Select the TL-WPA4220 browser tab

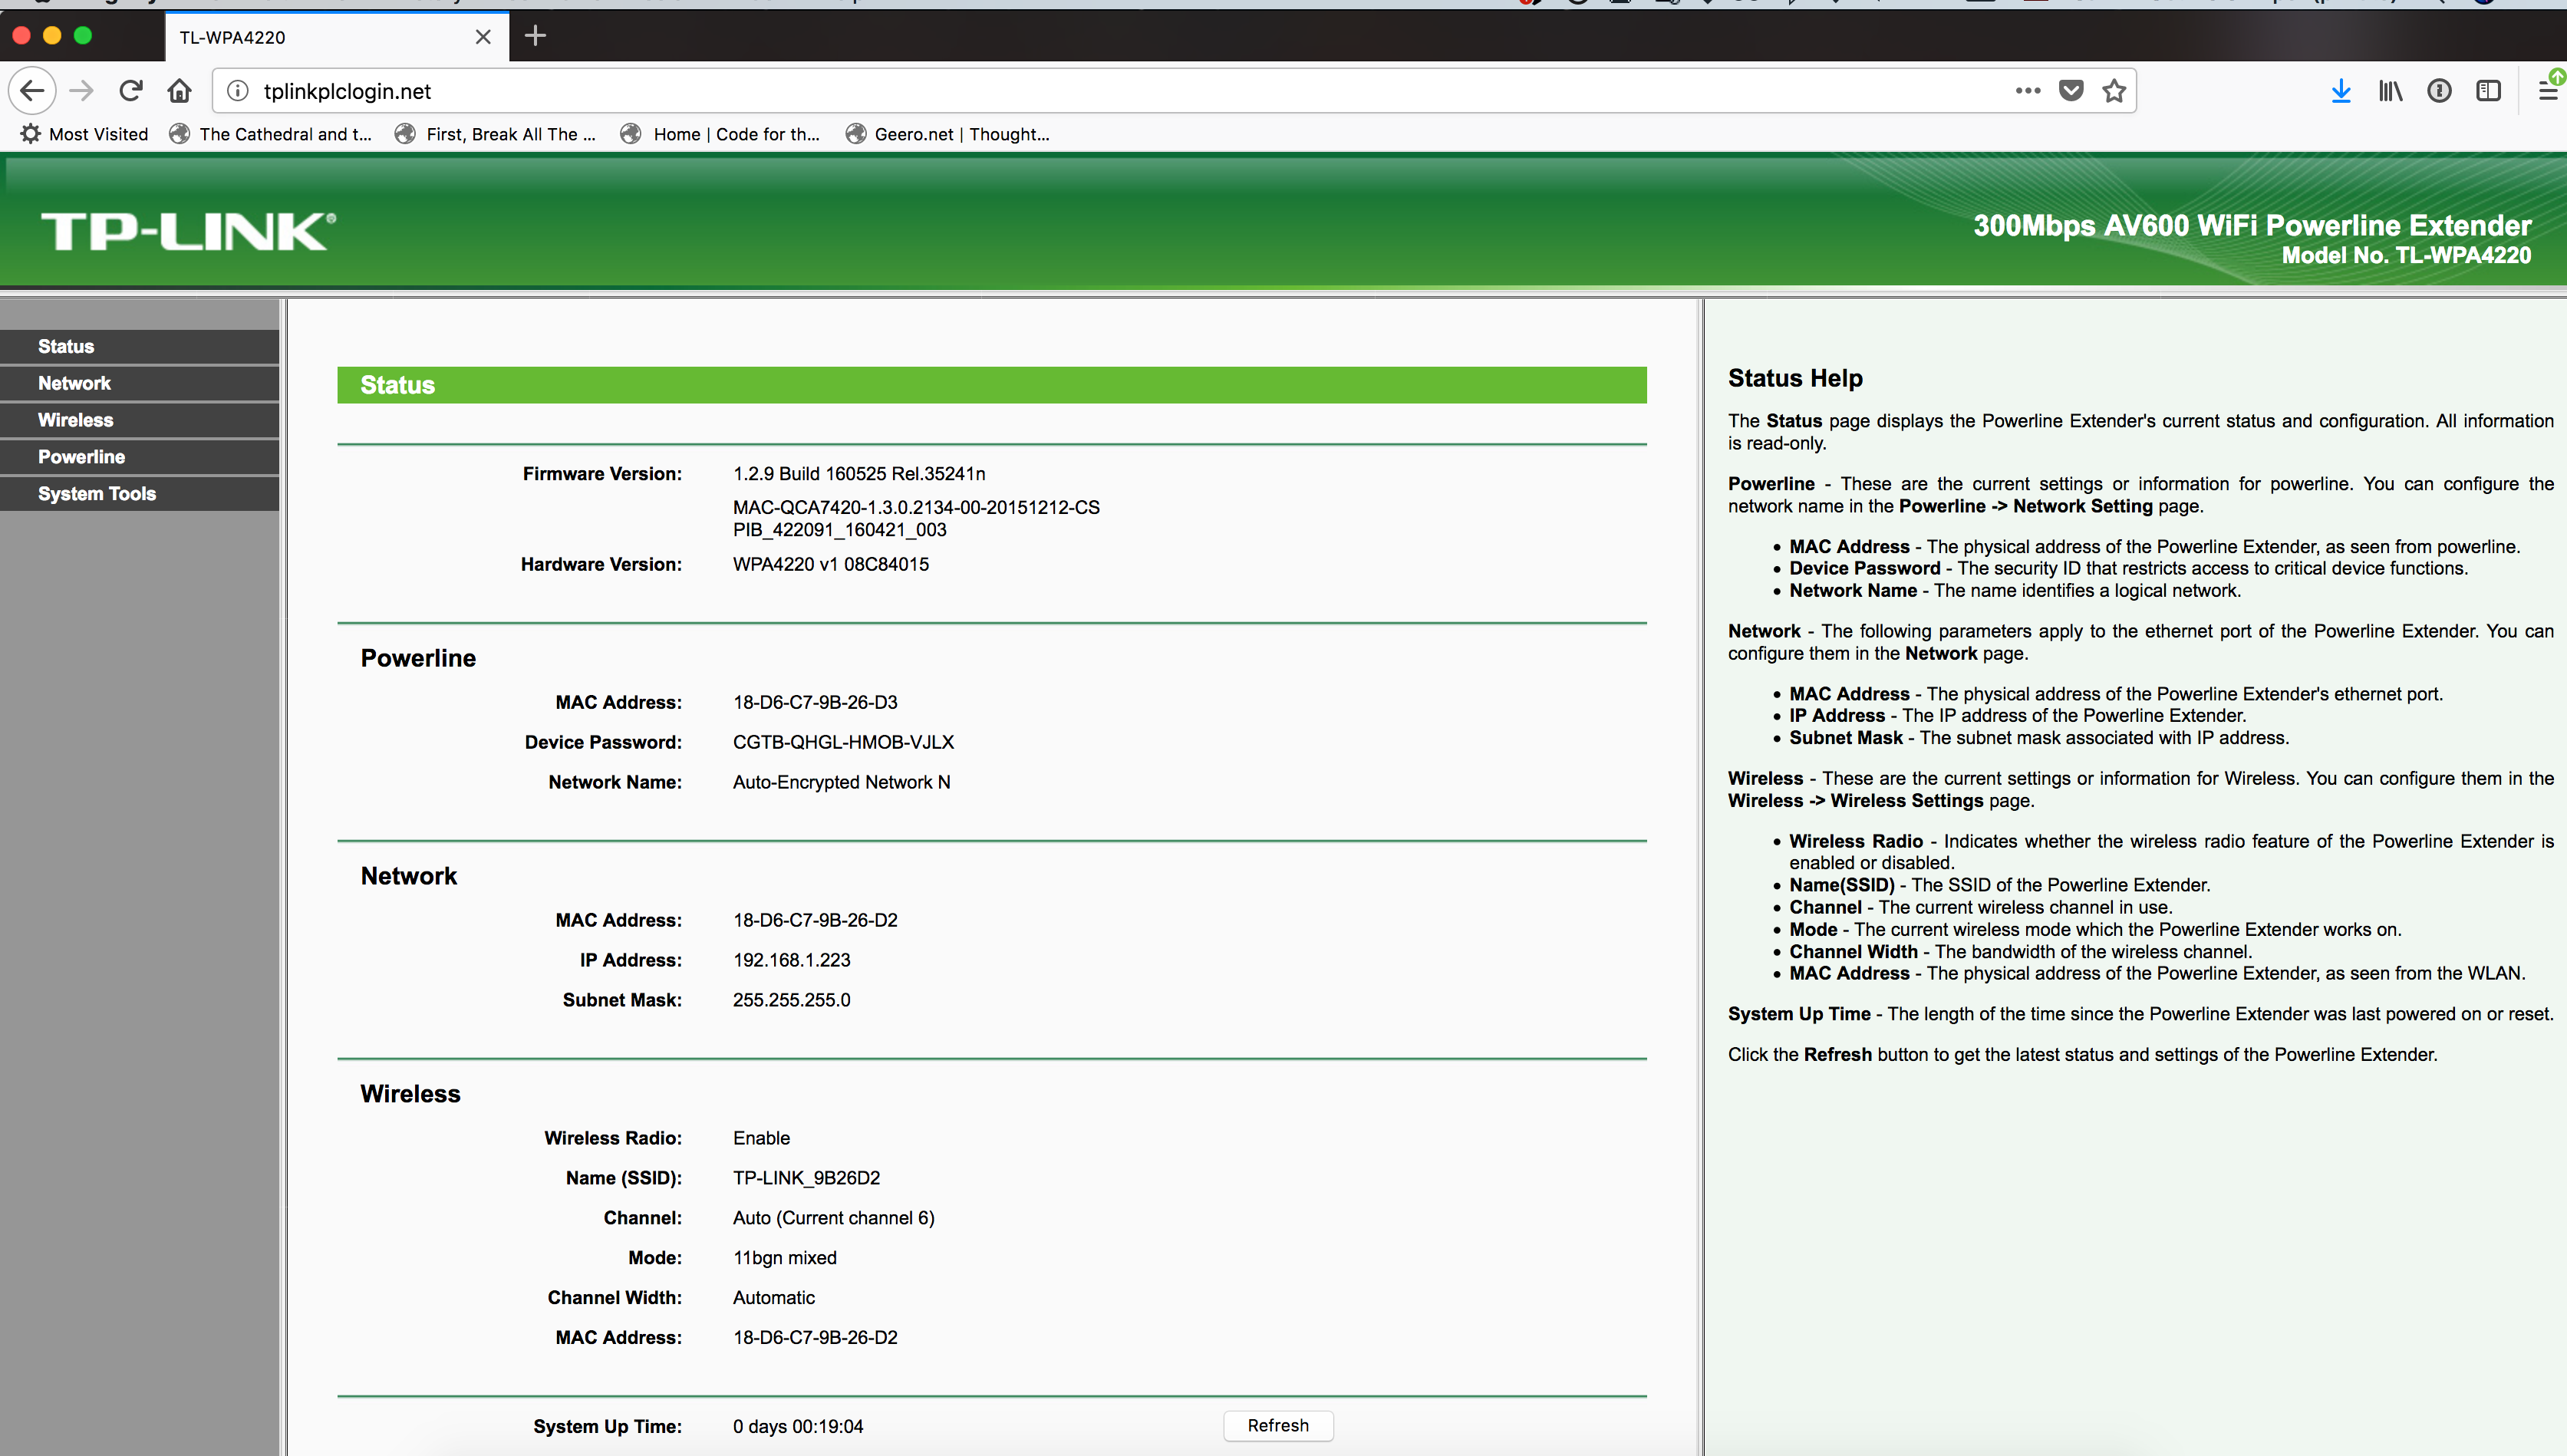(x=337, y=37)
